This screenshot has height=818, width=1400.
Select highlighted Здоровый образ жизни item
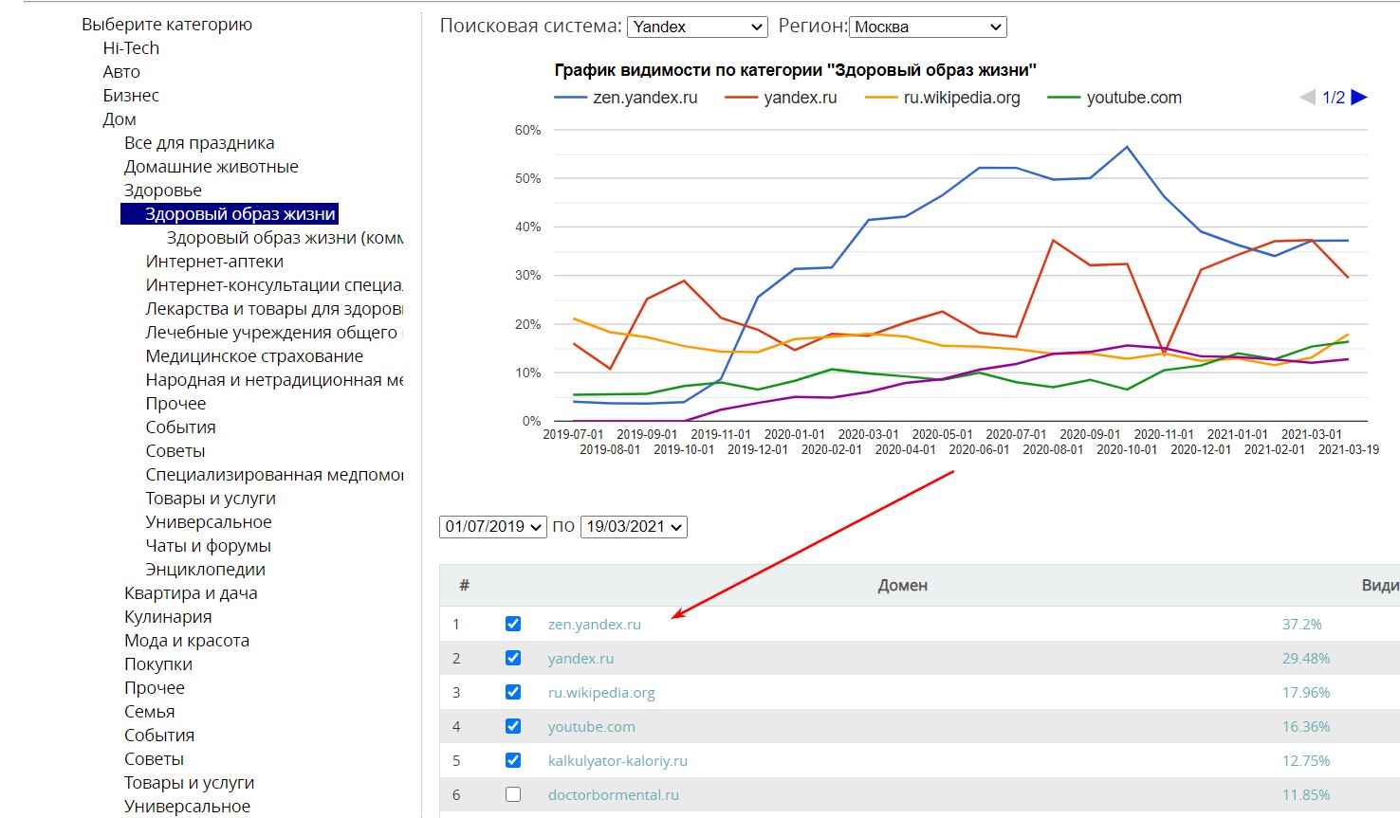[230, 213]
